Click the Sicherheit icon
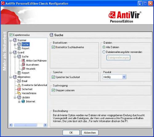Image resolution: width=154 pixels, height=137 pixels. (x=19, y=89)
